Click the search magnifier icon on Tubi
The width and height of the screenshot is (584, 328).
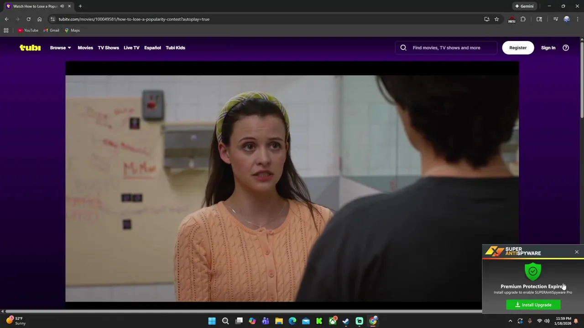(403, 47)
